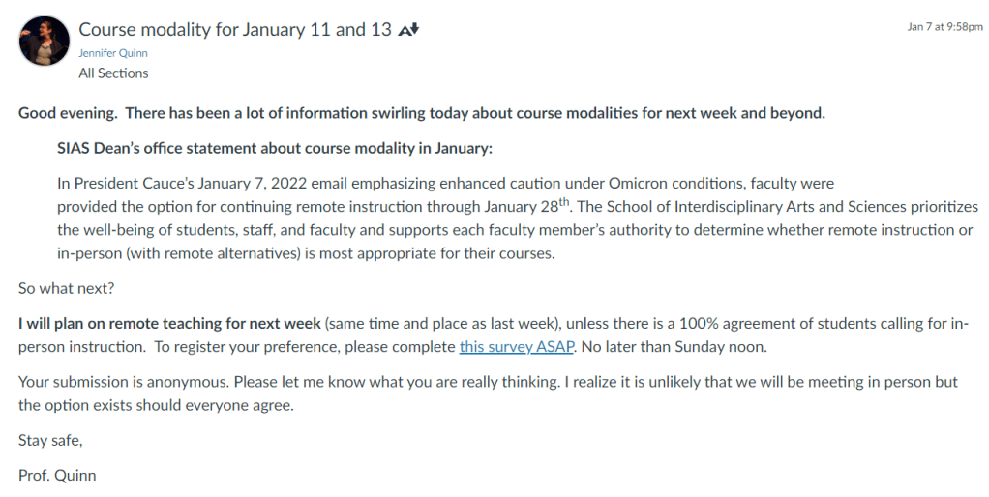
Task: Click Jennifer Quinn's profile avatar
Action: [x=44, y=41]
